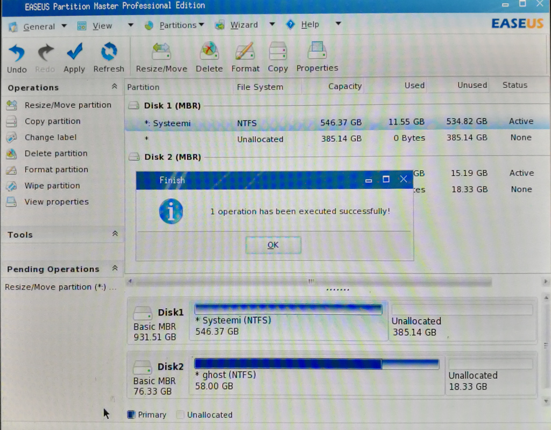Click the Primary legend swatch
This screenshot has height=430, width=551.
tap(131, 414)
